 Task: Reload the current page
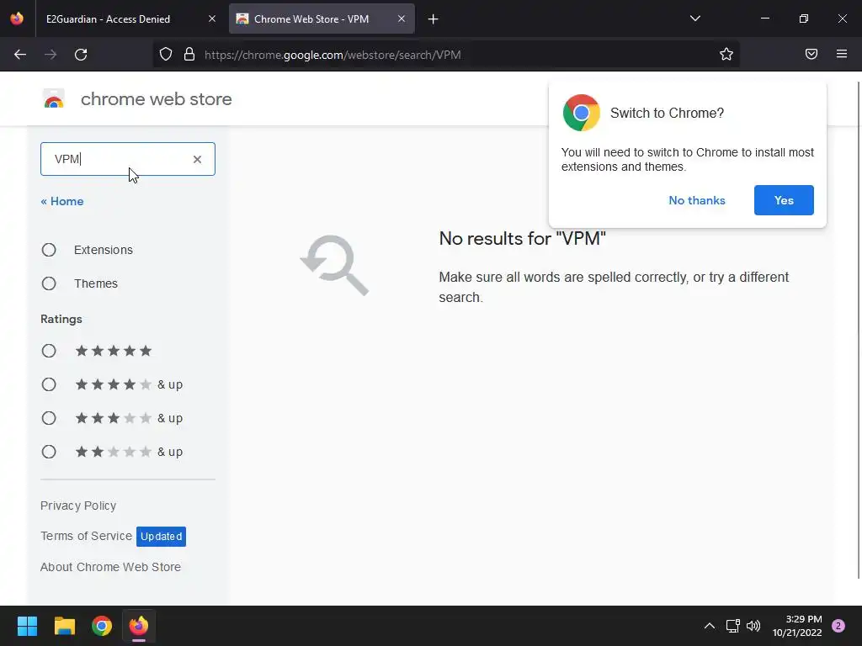pyautogui.click(x=81, y=55)
